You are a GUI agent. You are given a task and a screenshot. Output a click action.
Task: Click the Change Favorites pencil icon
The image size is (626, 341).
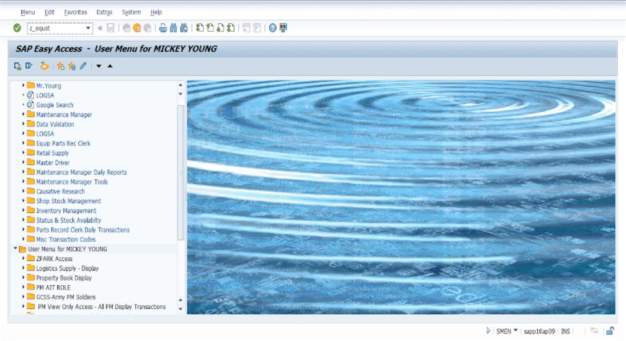click(83, 66)
